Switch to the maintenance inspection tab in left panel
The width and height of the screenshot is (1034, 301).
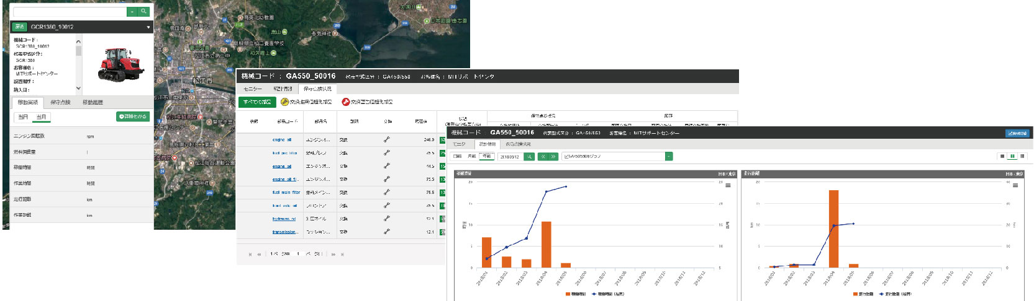click(x=60, y=102)
